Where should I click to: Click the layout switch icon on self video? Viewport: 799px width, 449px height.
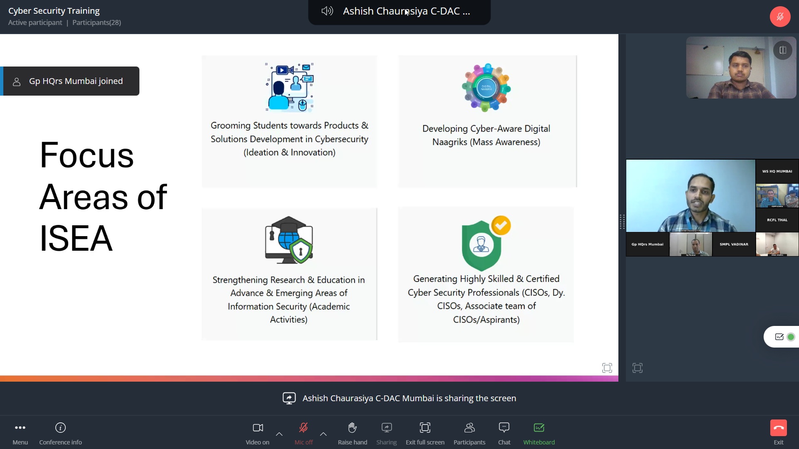(782, 50)
